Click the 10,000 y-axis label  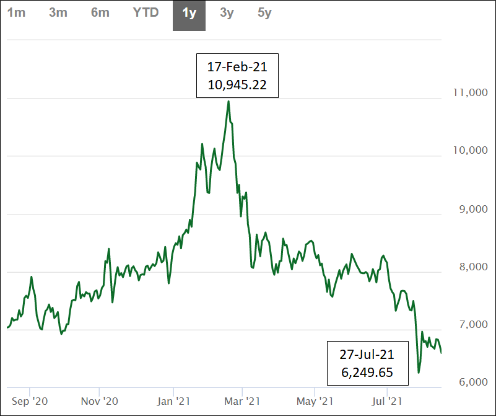(x=468, y=151)
